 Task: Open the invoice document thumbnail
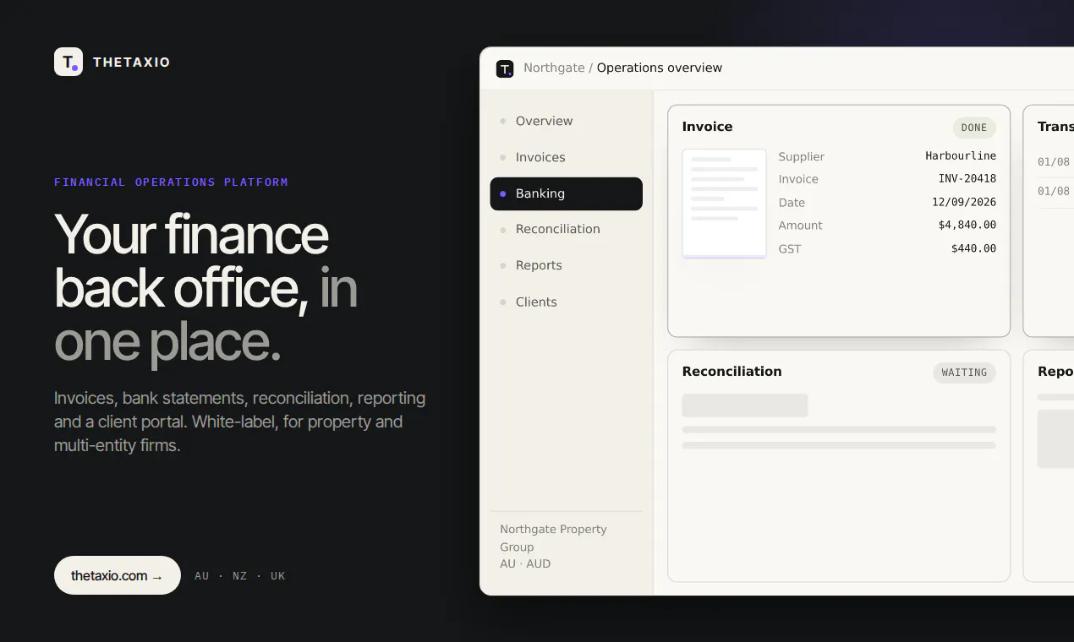click(x=725, y=204)
